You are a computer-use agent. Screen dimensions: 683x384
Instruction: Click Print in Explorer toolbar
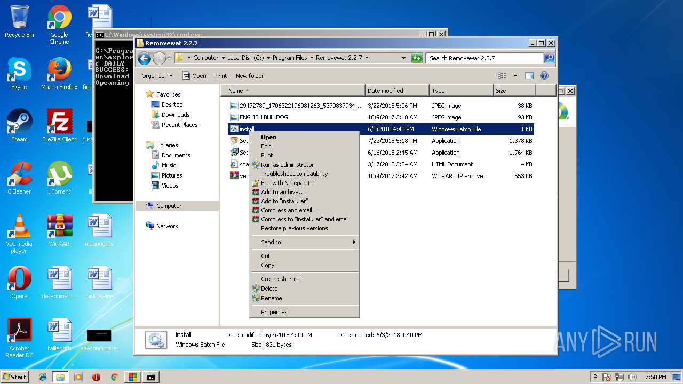(221, 76)
